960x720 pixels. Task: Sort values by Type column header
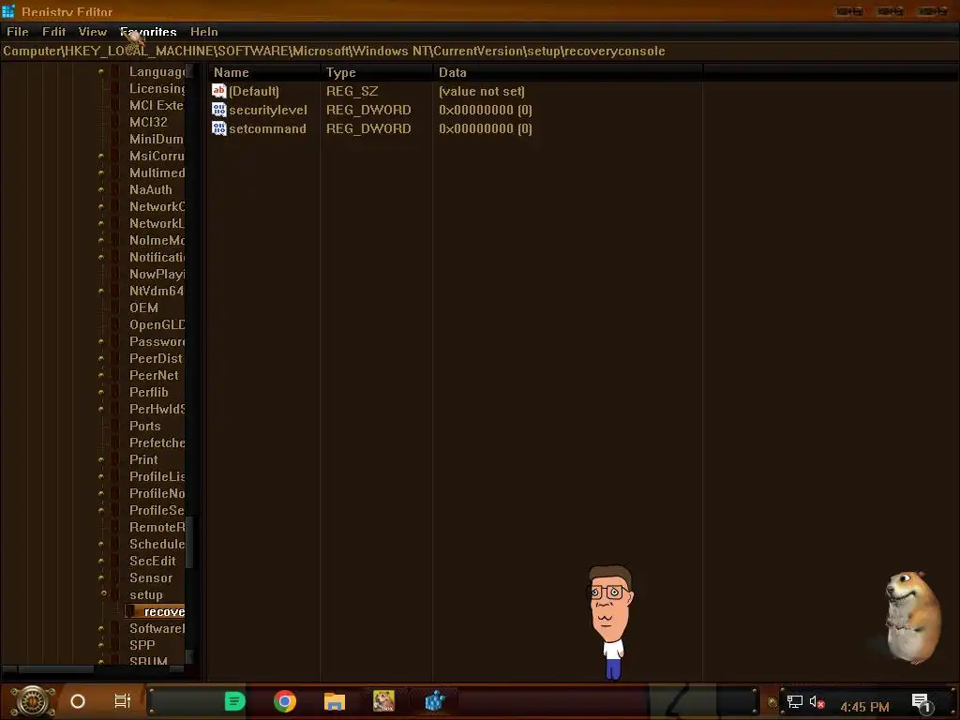[x=377, y=72]
